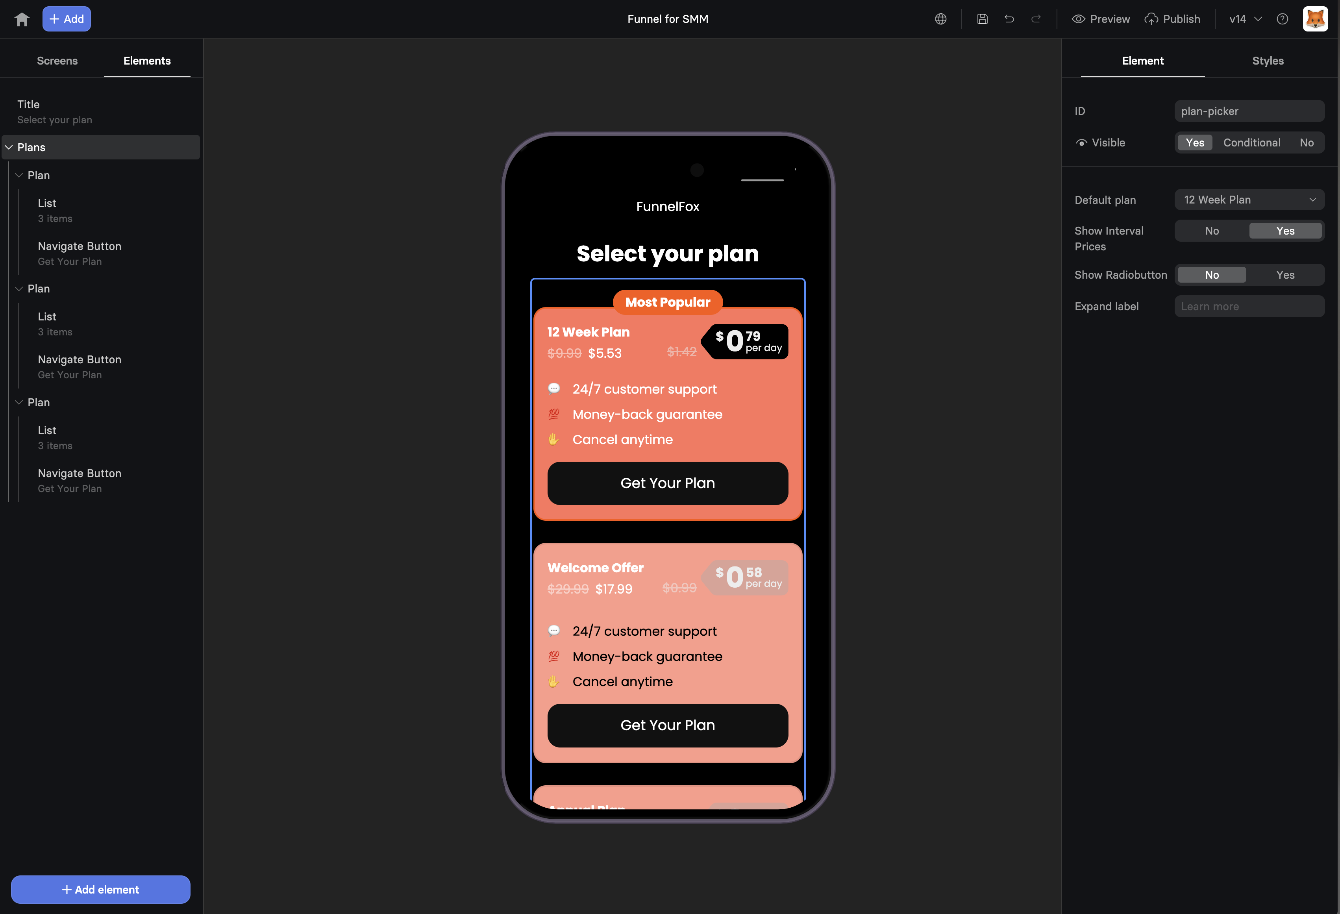Redo the change
Screen dimensions: 1340x914
click(1036, 19)
